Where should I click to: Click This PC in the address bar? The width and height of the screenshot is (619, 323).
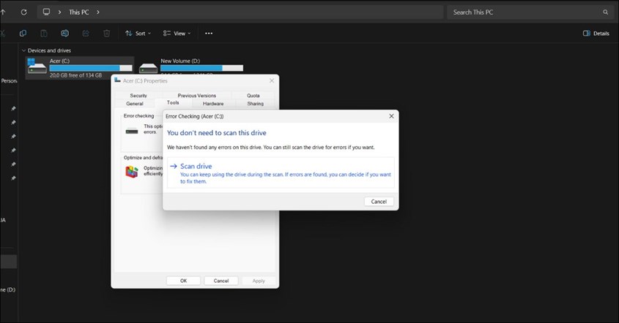(79, 12)
